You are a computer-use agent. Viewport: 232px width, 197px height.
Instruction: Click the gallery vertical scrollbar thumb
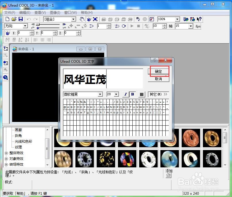(x=225, y=138)
